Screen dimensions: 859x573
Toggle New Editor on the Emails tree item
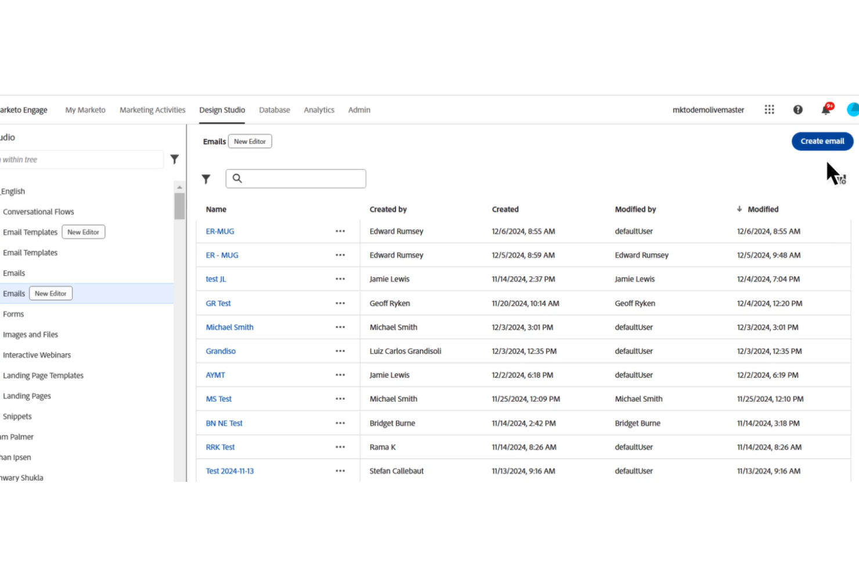(50, 293)
